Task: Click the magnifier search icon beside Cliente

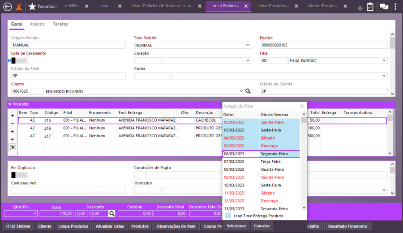Action: 248,91
